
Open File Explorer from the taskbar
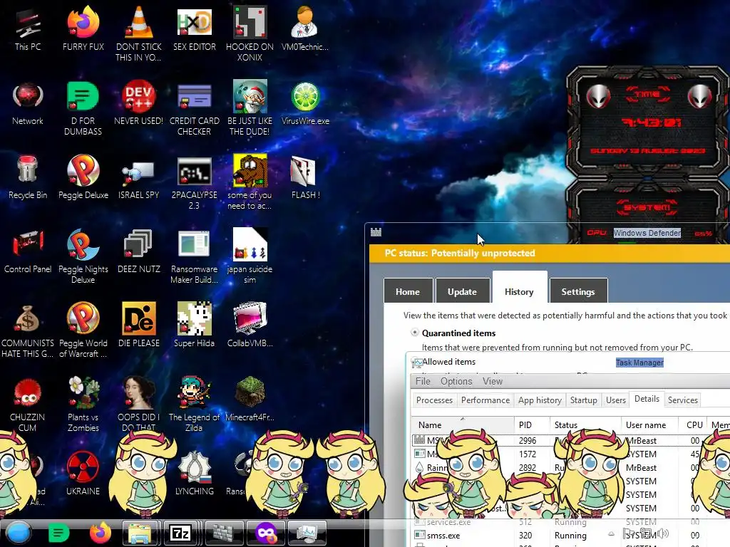tap(140, 533)
